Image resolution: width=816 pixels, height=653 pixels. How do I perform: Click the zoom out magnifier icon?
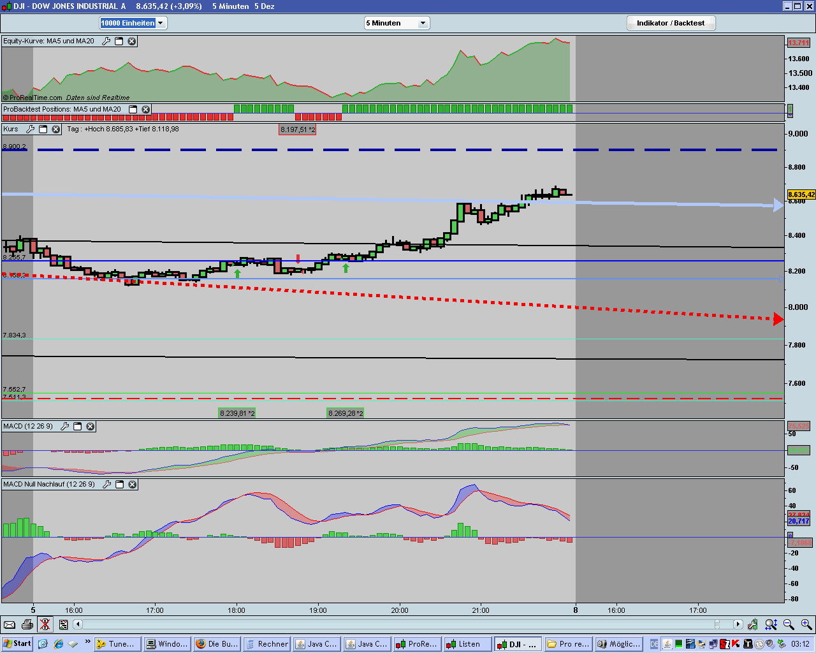tap(789, 624)
